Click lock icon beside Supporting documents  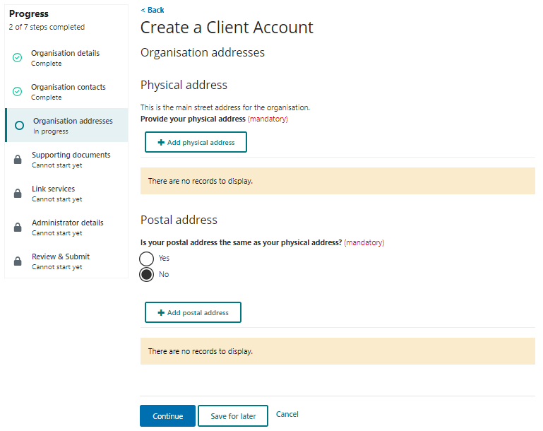point(18,160)
